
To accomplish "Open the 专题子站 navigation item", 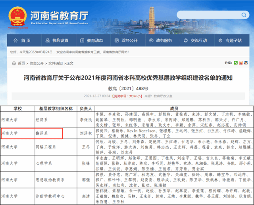I will [x=232, y=40].
